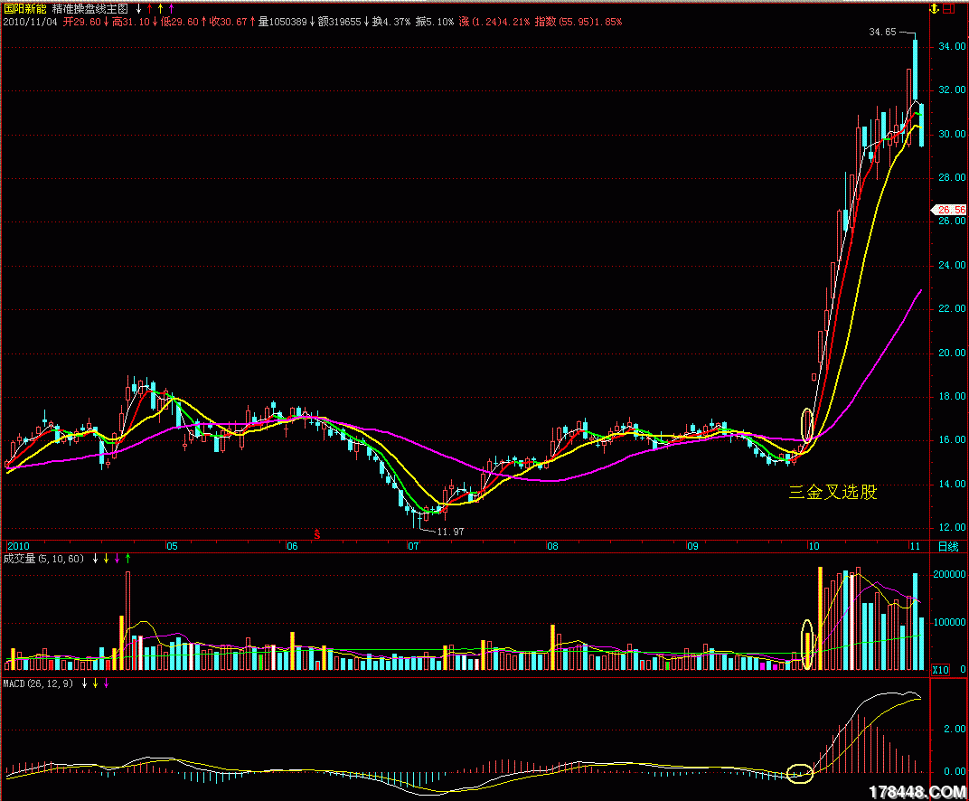This screenshot has height=801, width=969.
Task: Click the volume value 量1050389
Action: (x=282, y=23)
